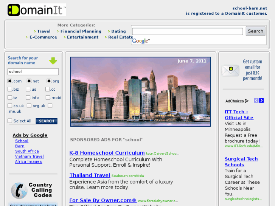
Task: Open the School ad link
Action: (22, 141)
